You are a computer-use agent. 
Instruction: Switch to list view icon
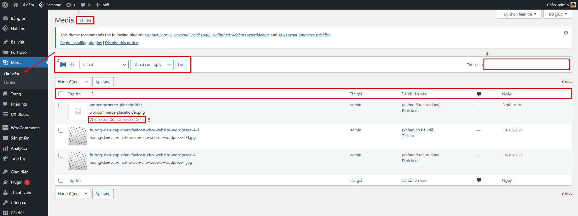tap(63, 64)
